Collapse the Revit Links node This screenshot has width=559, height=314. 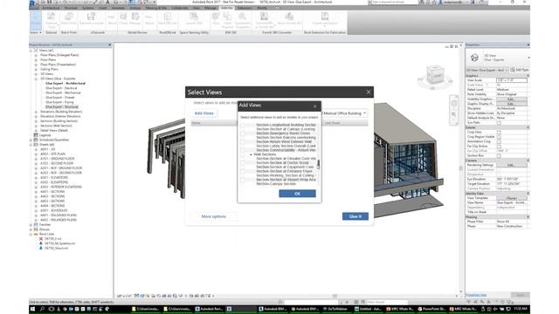[x=31, y=235]
